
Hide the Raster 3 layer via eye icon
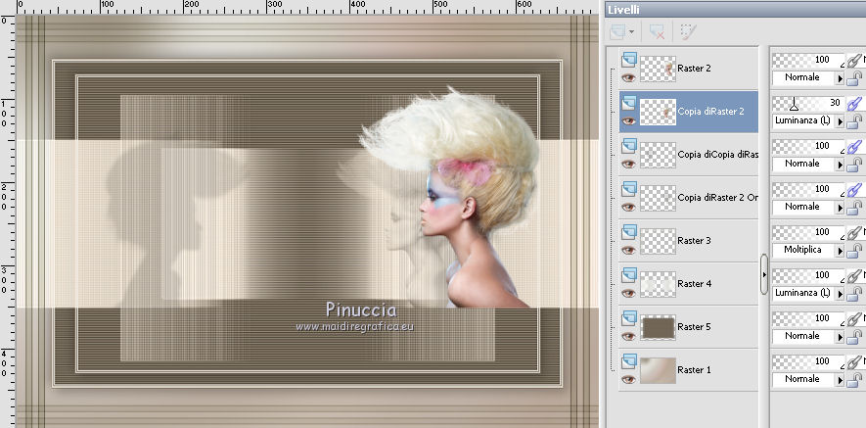pos(628,251)
